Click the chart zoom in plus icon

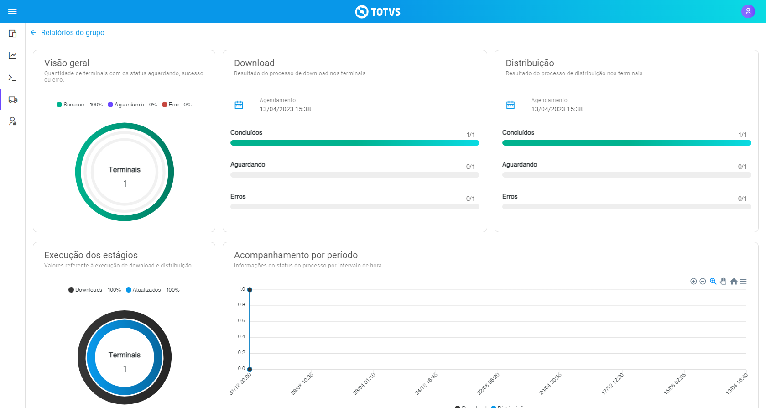[693, 282]
